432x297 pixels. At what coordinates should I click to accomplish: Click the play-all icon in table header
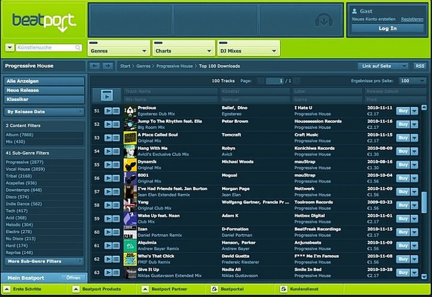pyautogui.click(x=107, y=95)
